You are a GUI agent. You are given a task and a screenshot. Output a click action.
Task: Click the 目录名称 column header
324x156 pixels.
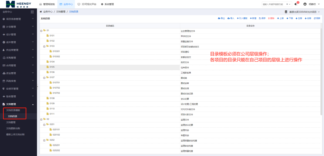tap(250, 26)
